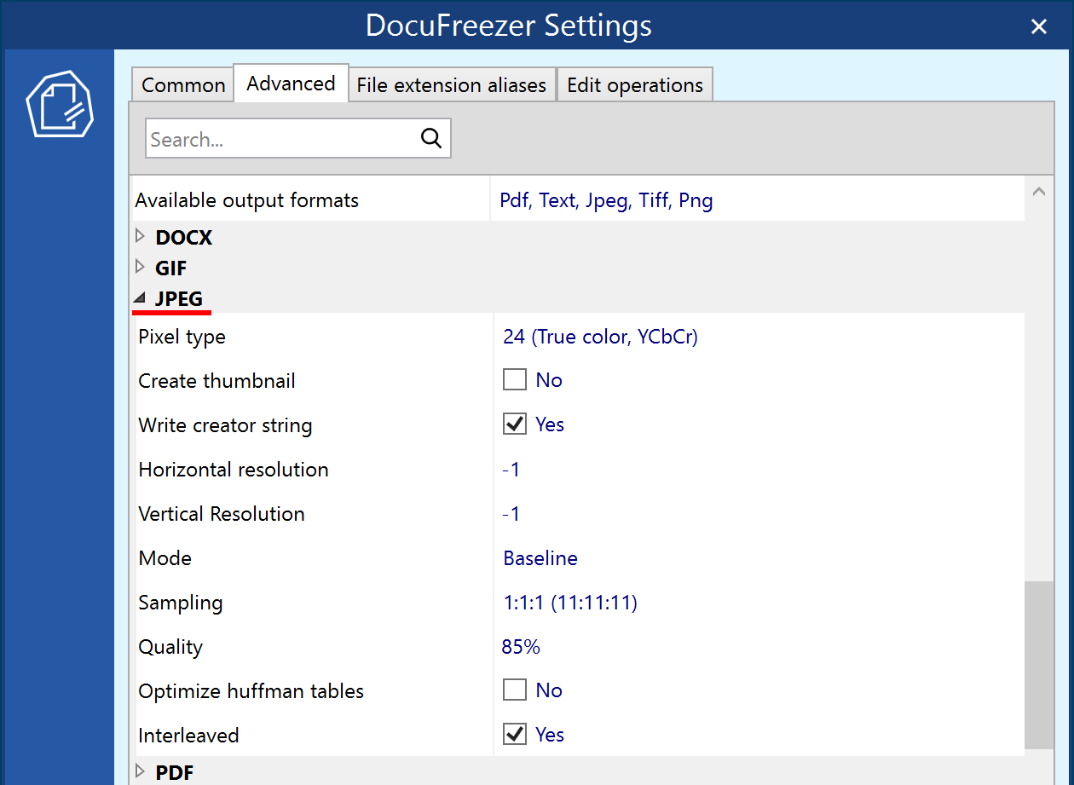This screenshot has height=785, width=1074.
Task: Edit the Horizontal resolution value
Action: (x=511, y=470)
